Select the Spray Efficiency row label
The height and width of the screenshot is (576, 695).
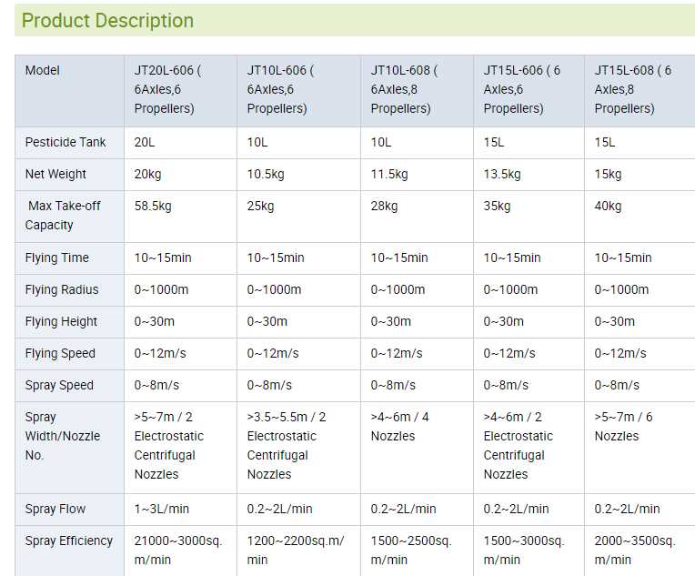pyautogui.click(x=69, y=541)
